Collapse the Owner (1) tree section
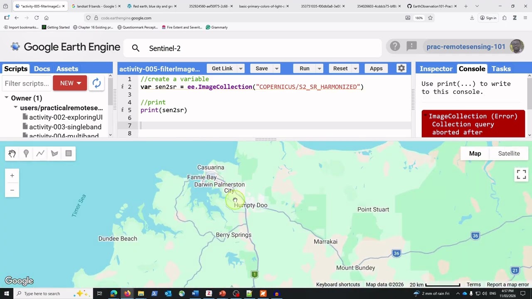Image resolution: width=532 pixels, height=299 pixels. coord(7,98)
